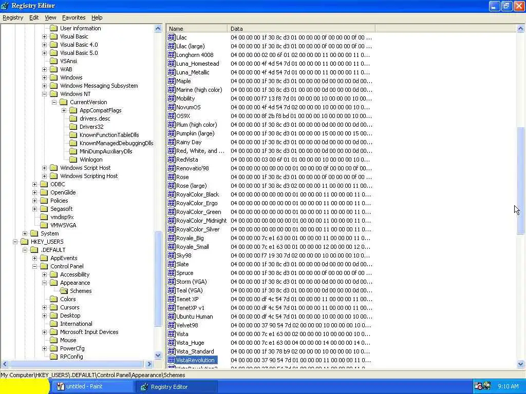Click the VMWSVGA folder icon
The image size is (526, 394).
(x=44, y=225)
